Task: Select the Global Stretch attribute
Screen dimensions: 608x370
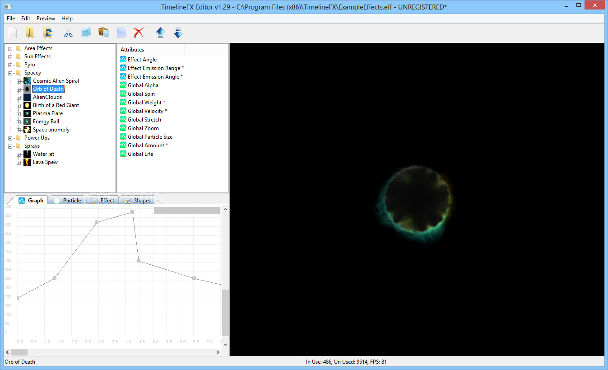Action: [144, 120]
